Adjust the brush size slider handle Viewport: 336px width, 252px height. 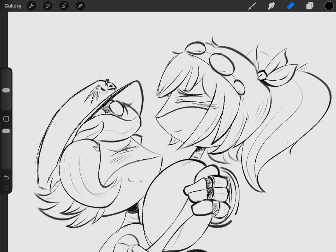[x=6, y=90]
